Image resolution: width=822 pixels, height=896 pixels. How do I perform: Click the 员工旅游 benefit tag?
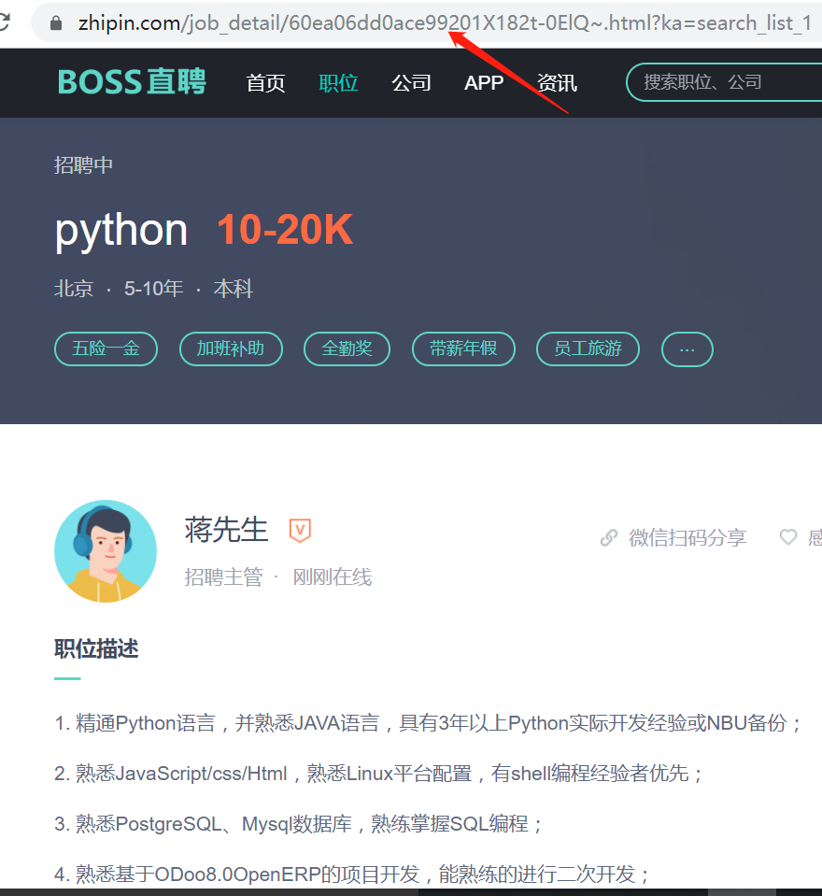point(588,348)
